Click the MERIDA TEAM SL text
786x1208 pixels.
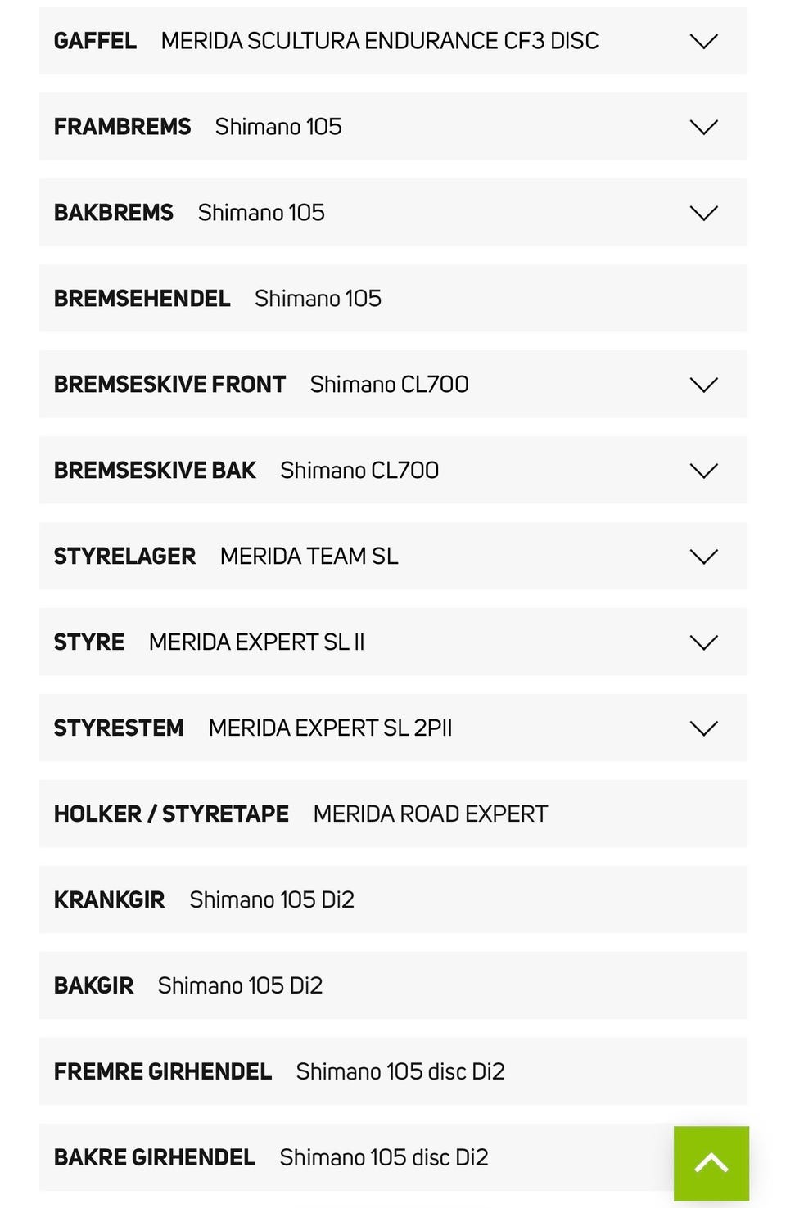click(309, 557)
